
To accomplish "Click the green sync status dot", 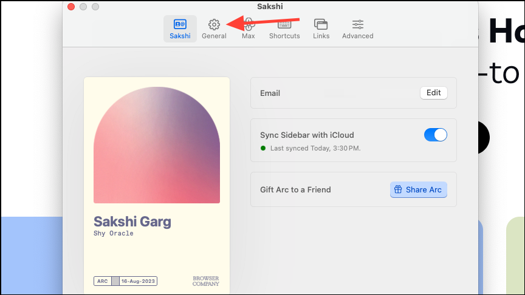I will click(263, 148).
